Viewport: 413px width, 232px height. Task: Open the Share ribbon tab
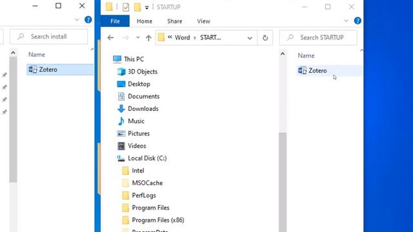tap(174, 21)
